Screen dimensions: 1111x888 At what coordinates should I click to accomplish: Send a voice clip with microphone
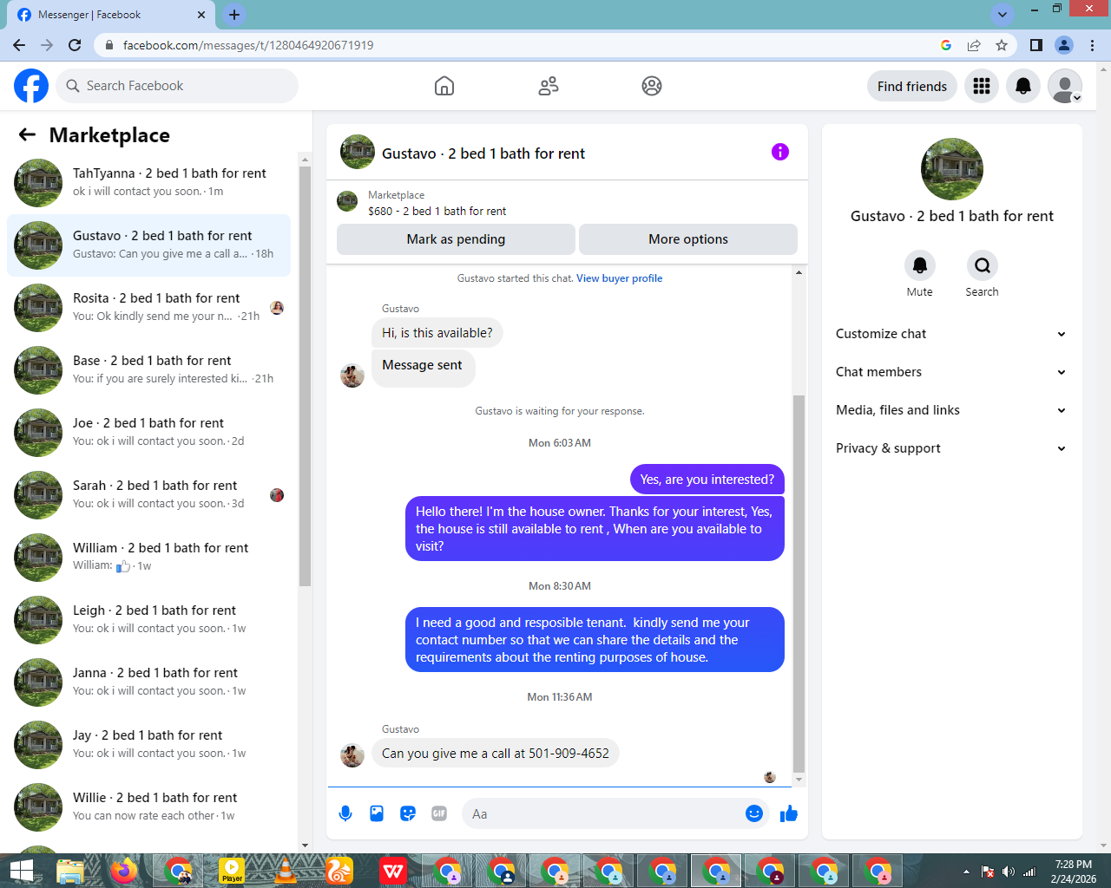pos(345,813)
